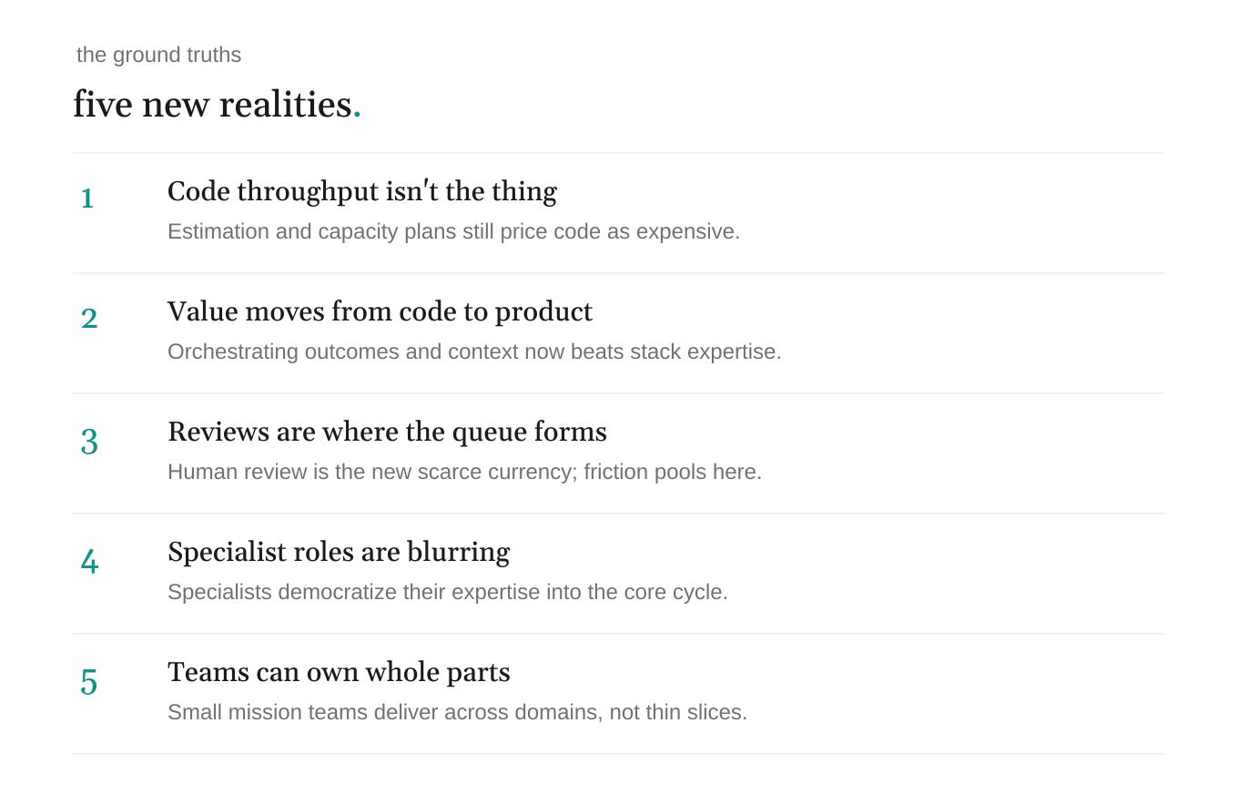
Task: Click 'the ground truths' label above the title
Action: (x=158, y=55)
